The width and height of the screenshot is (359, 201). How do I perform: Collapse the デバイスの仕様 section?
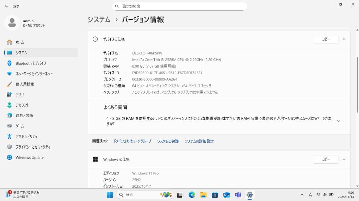tap(344, 39)
